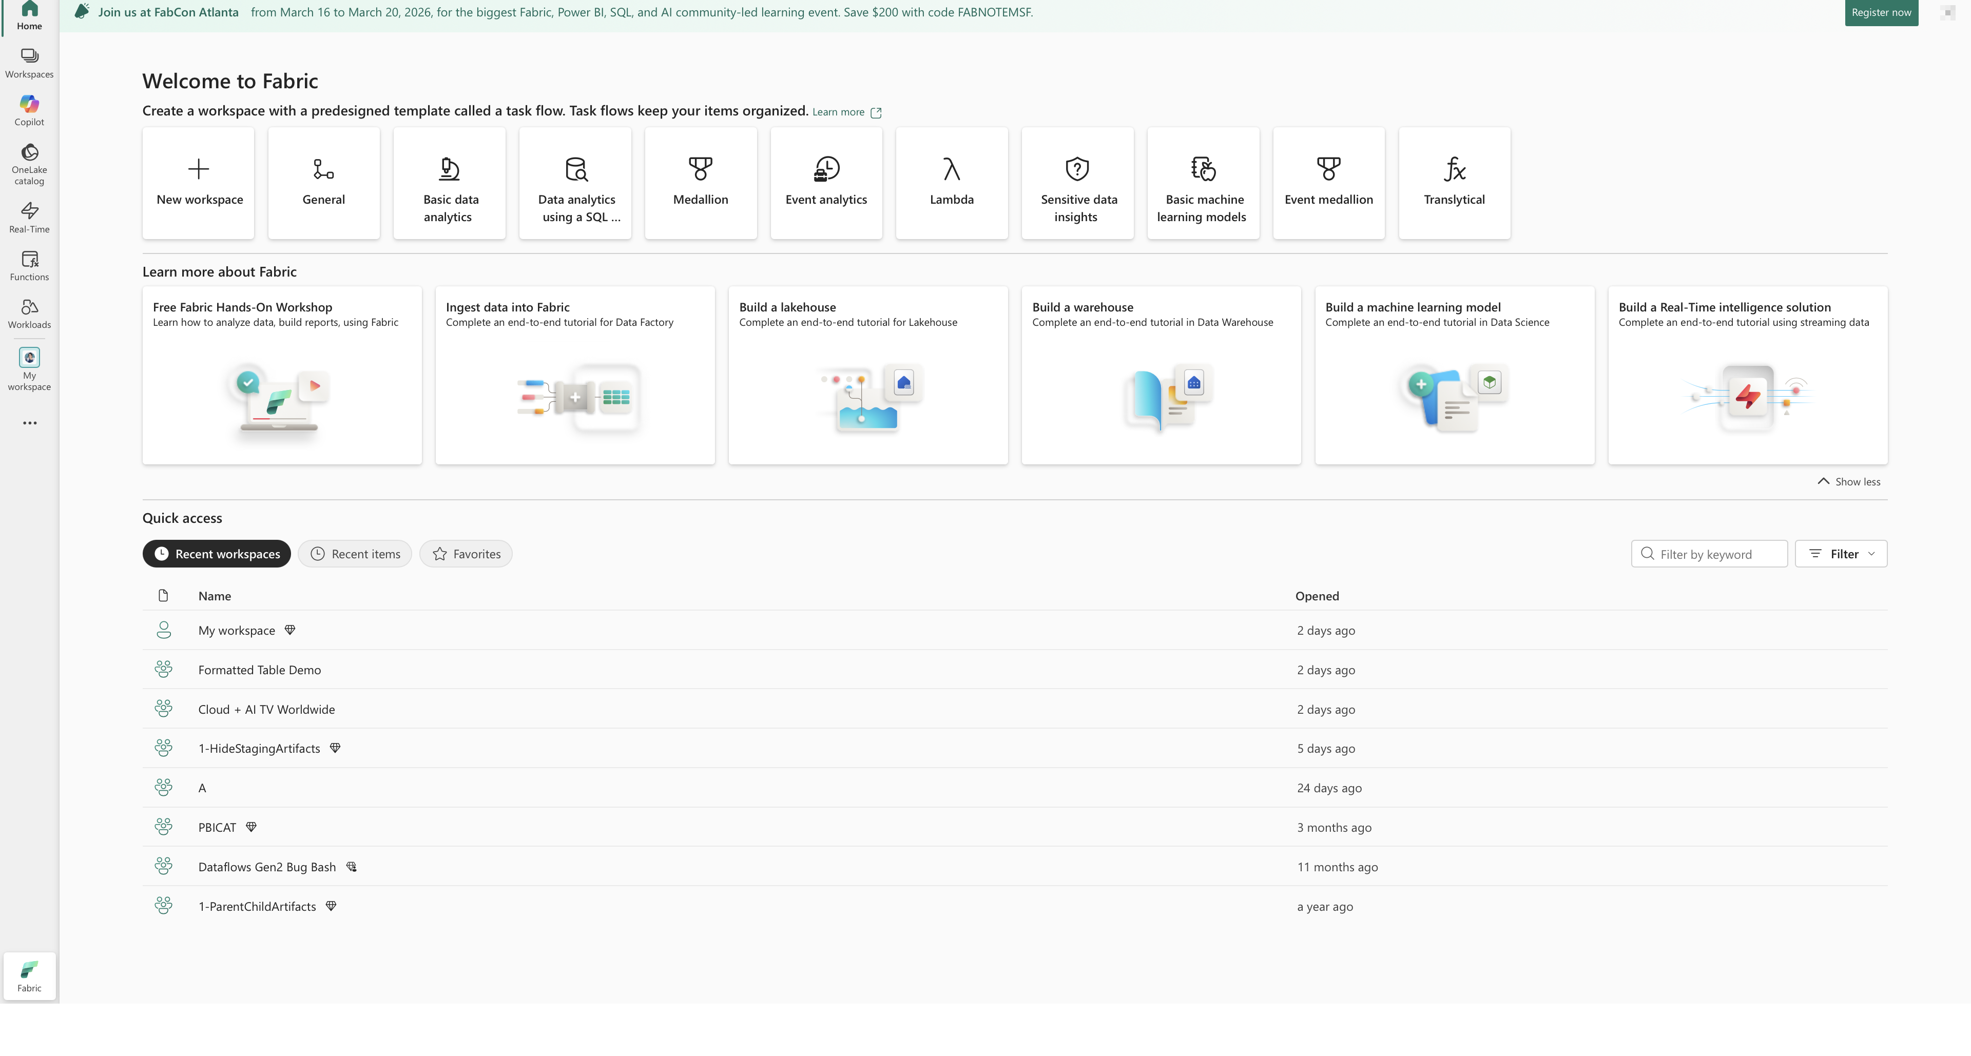Click the diamond icon next to 1-HideStagingArtifacts
This screenshot has width=1971, height=1056.
pyautogui.click(x=335, y=748)
